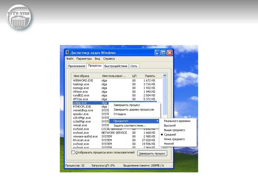Select svchost.exe run by LOCAL SERVICE
Viewport: 258px width, 193px height.
point(114,129)
